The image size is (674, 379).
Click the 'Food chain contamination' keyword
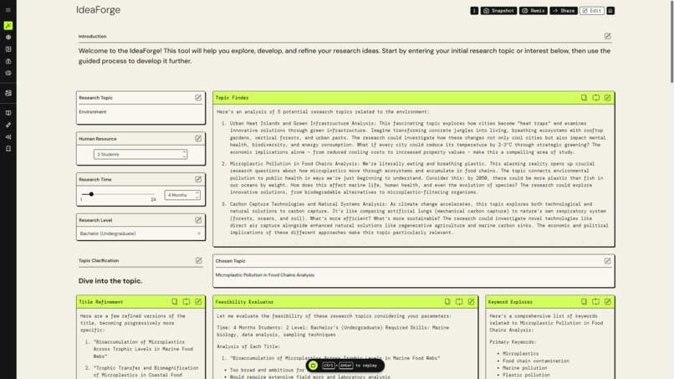tap(535, 361)
